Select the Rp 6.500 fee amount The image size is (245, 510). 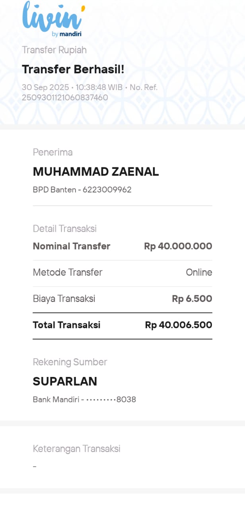[x=192, y=299]
